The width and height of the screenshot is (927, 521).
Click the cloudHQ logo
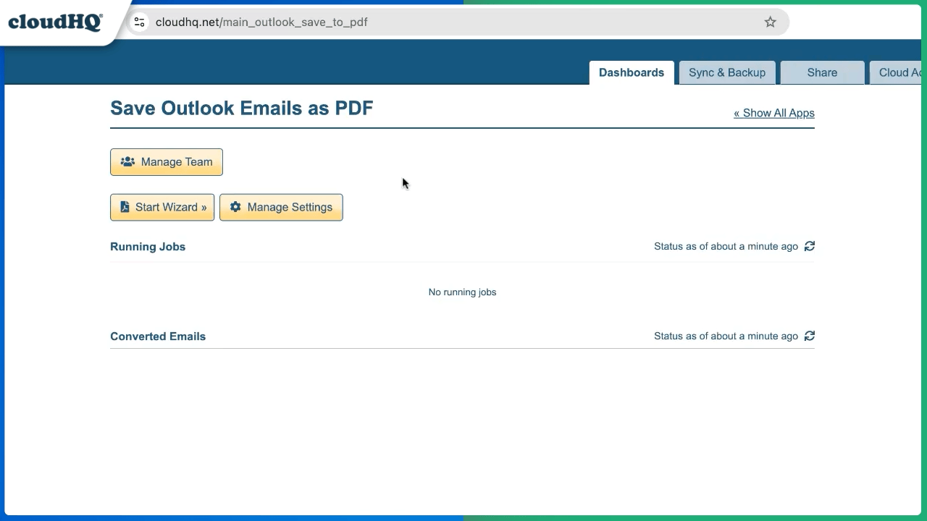(x=55, y=22)
